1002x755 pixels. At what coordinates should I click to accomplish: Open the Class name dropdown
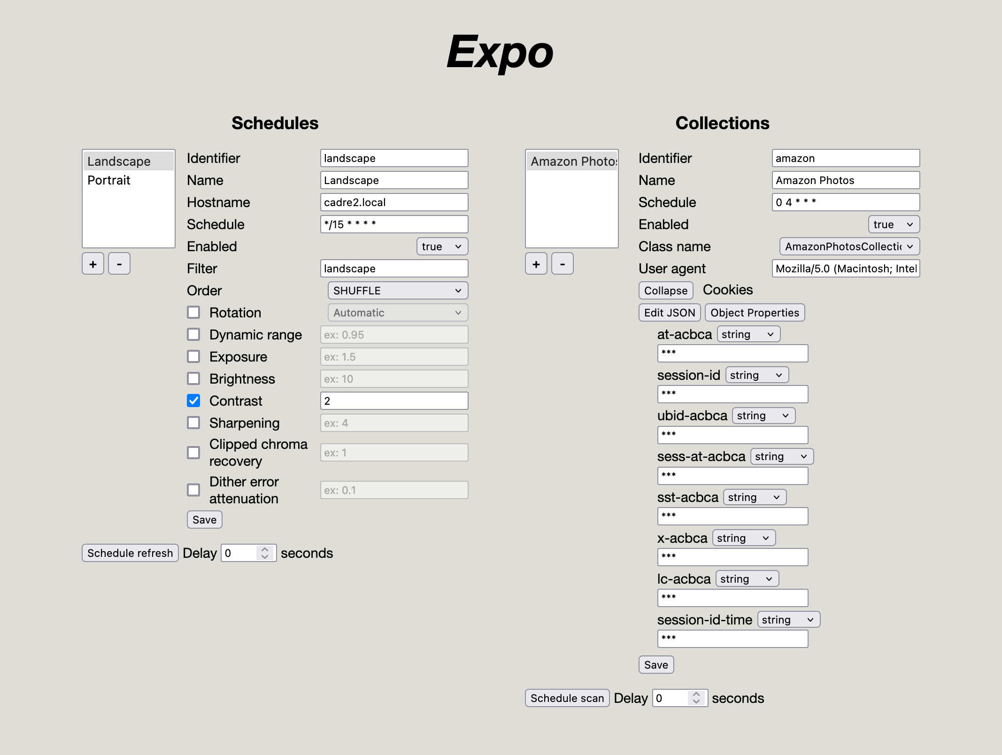click(x=849, y=247)
